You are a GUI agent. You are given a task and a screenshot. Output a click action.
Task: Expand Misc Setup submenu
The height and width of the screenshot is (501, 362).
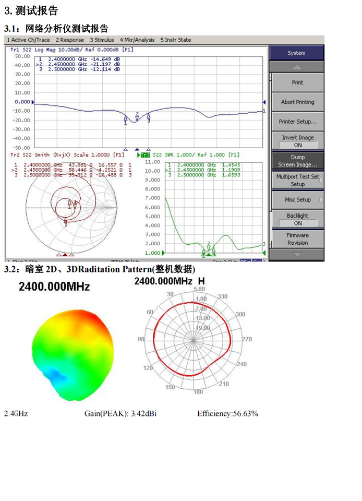point(297,200)
